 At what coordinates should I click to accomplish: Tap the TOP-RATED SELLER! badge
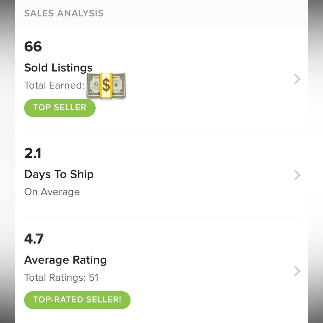click(77, 300)
